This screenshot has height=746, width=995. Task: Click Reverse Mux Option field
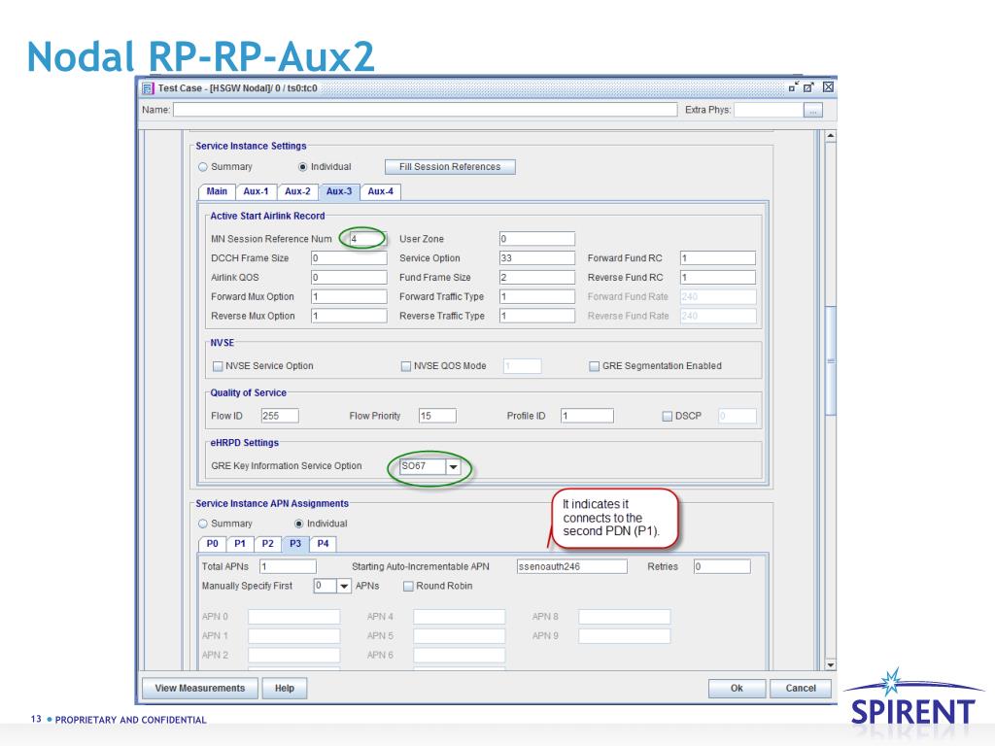pyautogui.click(x=349, y=316)
